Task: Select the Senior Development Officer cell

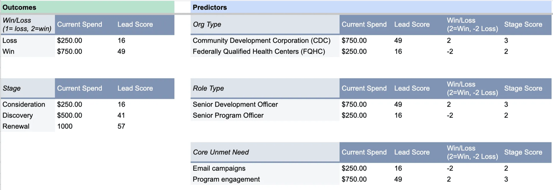Action: 235,104
